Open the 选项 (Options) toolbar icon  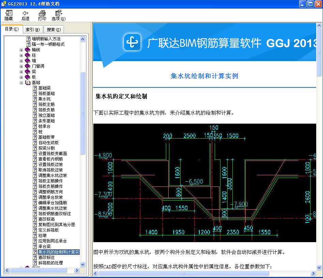pos(59,13)
